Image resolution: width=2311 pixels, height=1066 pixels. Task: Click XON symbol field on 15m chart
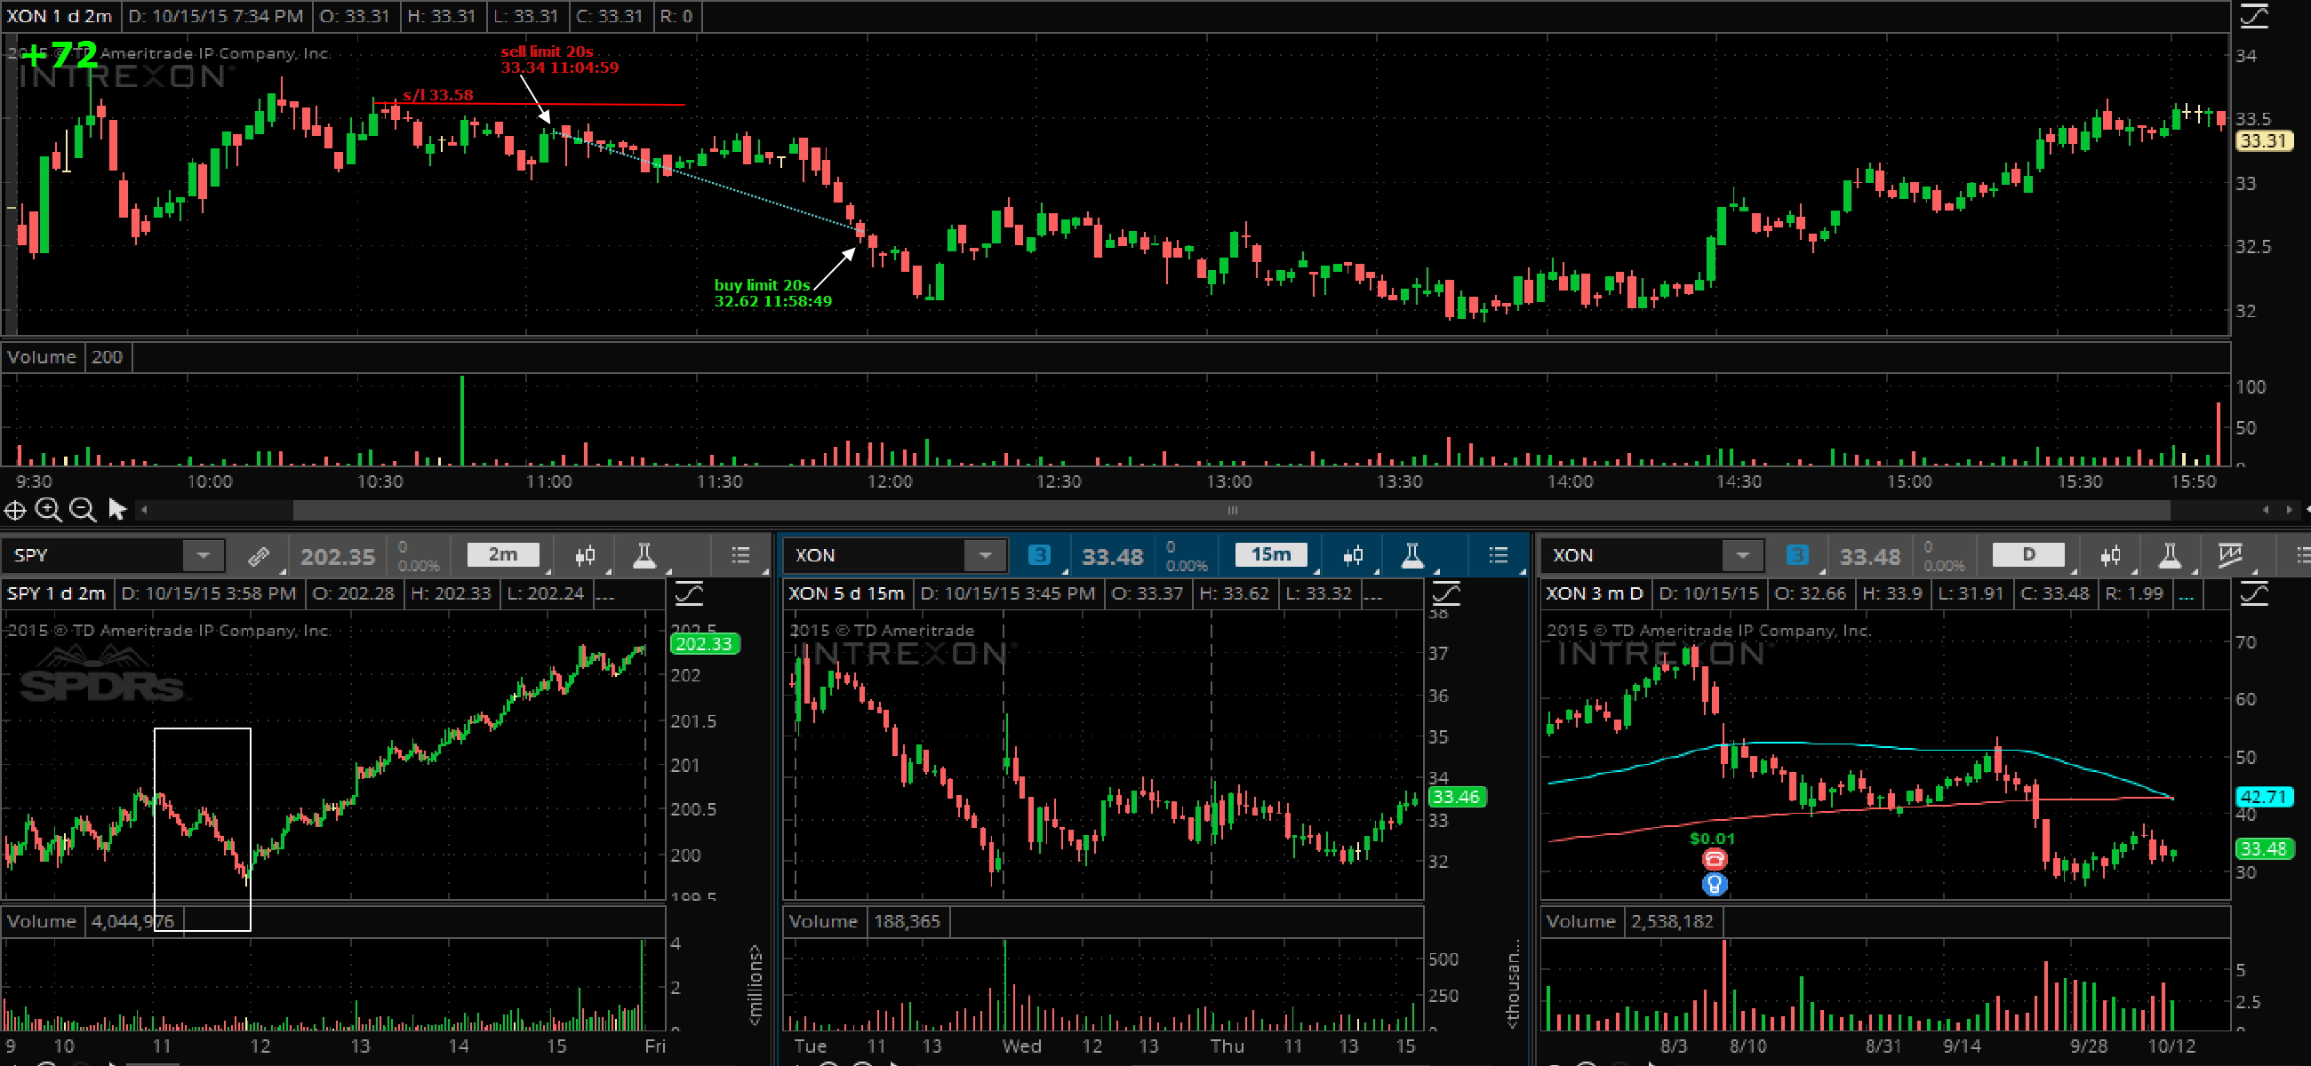(876, 556)
